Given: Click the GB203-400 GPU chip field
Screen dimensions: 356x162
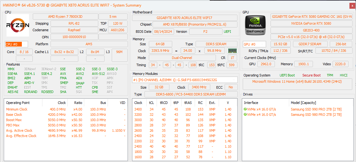Looking at the screenshot, I should [311, 30].
